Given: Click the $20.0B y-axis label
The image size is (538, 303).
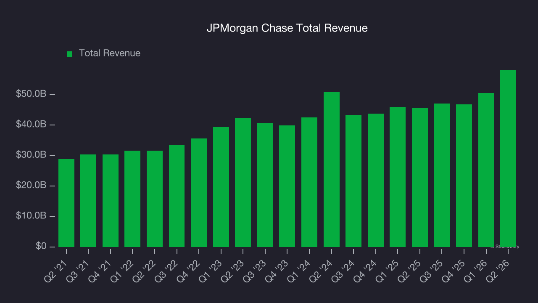Looking at the screenshot, I should point(31,186).
